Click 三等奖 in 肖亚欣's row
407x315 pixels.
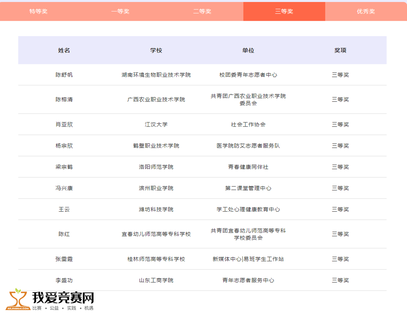click(x=340, y=124)
